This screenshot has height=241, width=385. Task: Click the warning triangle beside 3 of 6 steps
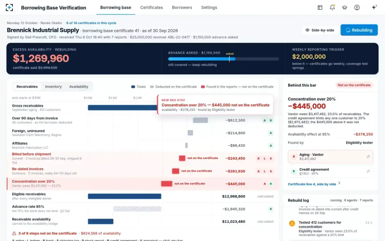(x=14, y=233)
